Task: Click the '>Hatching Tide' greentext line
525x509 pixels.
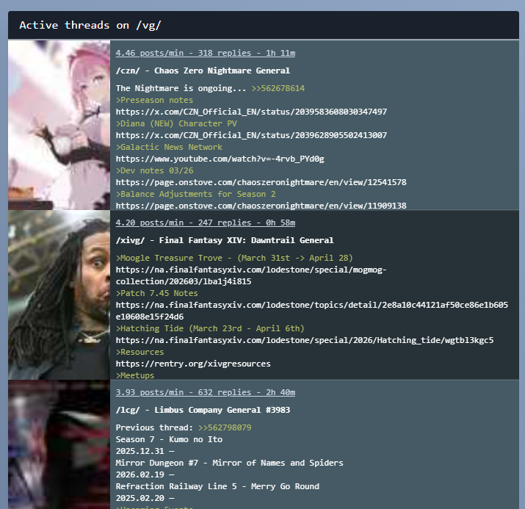Action: [210, 328]
